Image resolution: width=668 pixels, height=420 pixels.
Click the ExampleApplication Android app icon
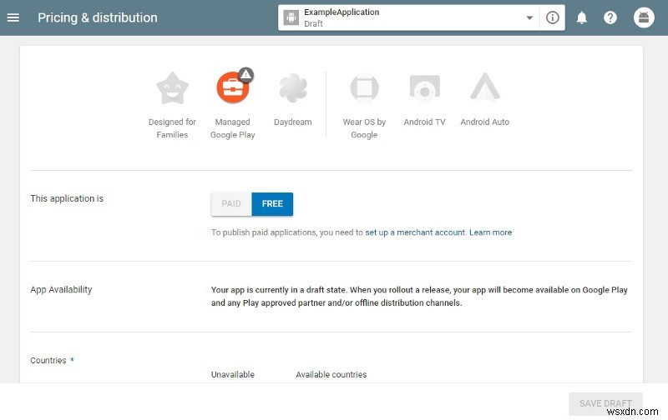point(291,17)
